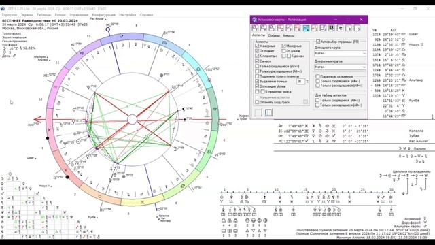435x245 pixels.
Task: Click Capricorn sign on zodiac ring
Action: [x=82, y=53]
